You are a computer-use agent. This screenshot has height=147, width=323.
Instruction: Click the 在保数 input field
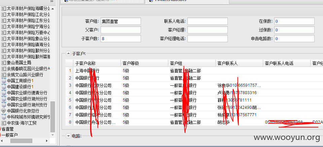tap(294, 21)
